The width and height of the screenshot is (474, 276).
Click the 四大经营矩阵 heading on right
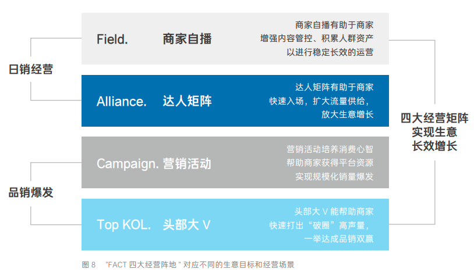point(434,118)
